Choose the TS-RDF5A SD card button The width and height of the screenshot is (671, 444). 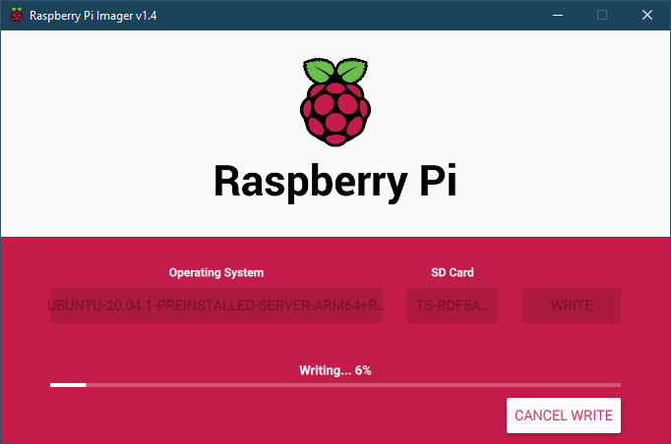click(x=453, y=305)
